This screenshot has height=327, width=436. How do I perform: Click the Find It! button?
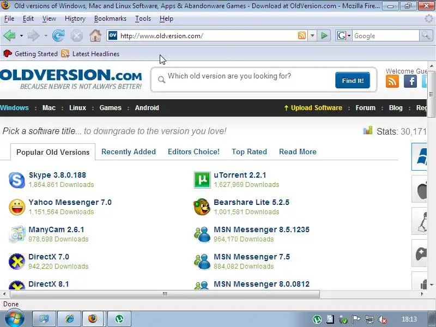coord(352,80)
